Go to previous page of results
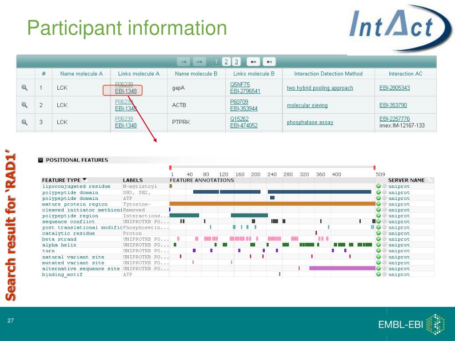 (x=199, y=62)
